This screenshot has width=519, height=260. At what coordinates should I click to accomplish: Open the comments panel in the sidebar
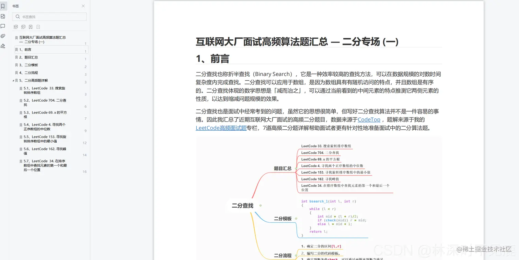pos(3,26)
